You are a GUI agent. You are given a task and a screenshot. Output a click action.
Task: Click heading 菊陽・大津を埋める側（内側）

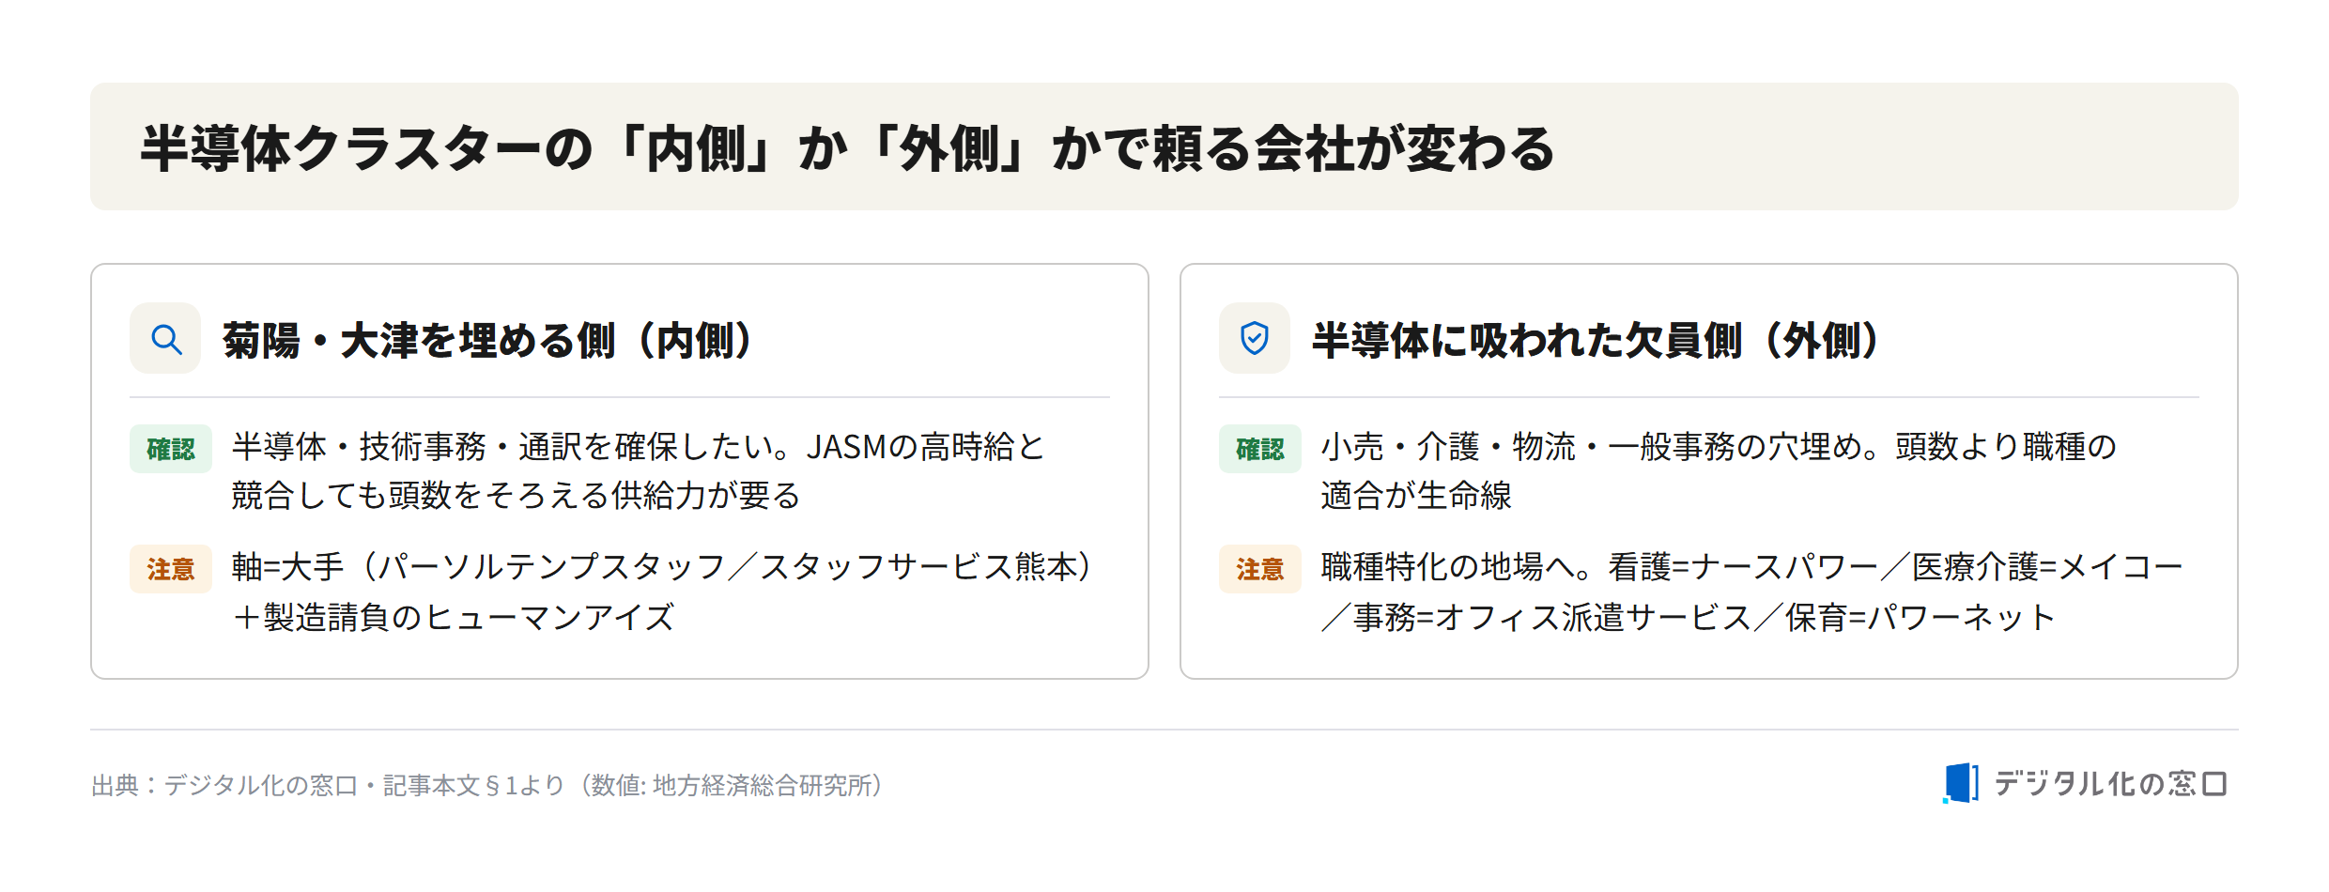click(x=488, y=340)
